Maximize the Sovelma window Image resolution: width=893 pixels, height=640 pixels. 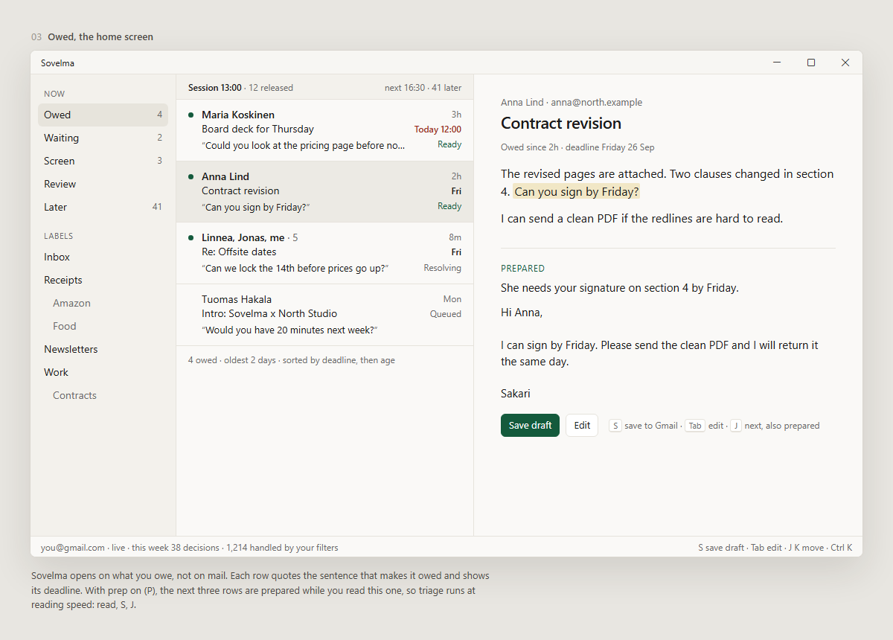pyautogui.click(x=811, y=63)
